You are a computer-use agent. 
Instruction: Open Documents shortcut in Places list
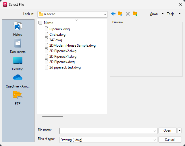click(x=18, y=46)
